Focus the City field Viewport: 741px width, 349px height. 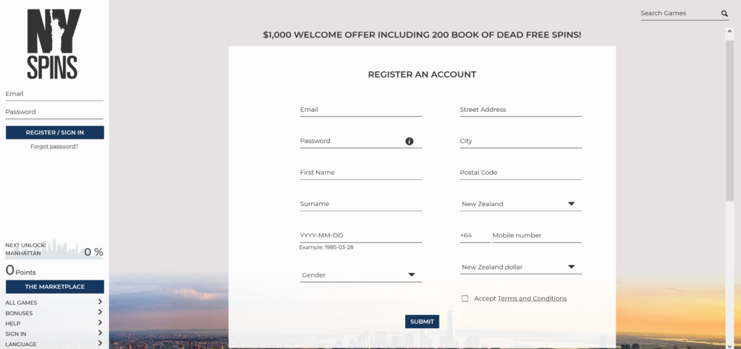click(521, 141)
